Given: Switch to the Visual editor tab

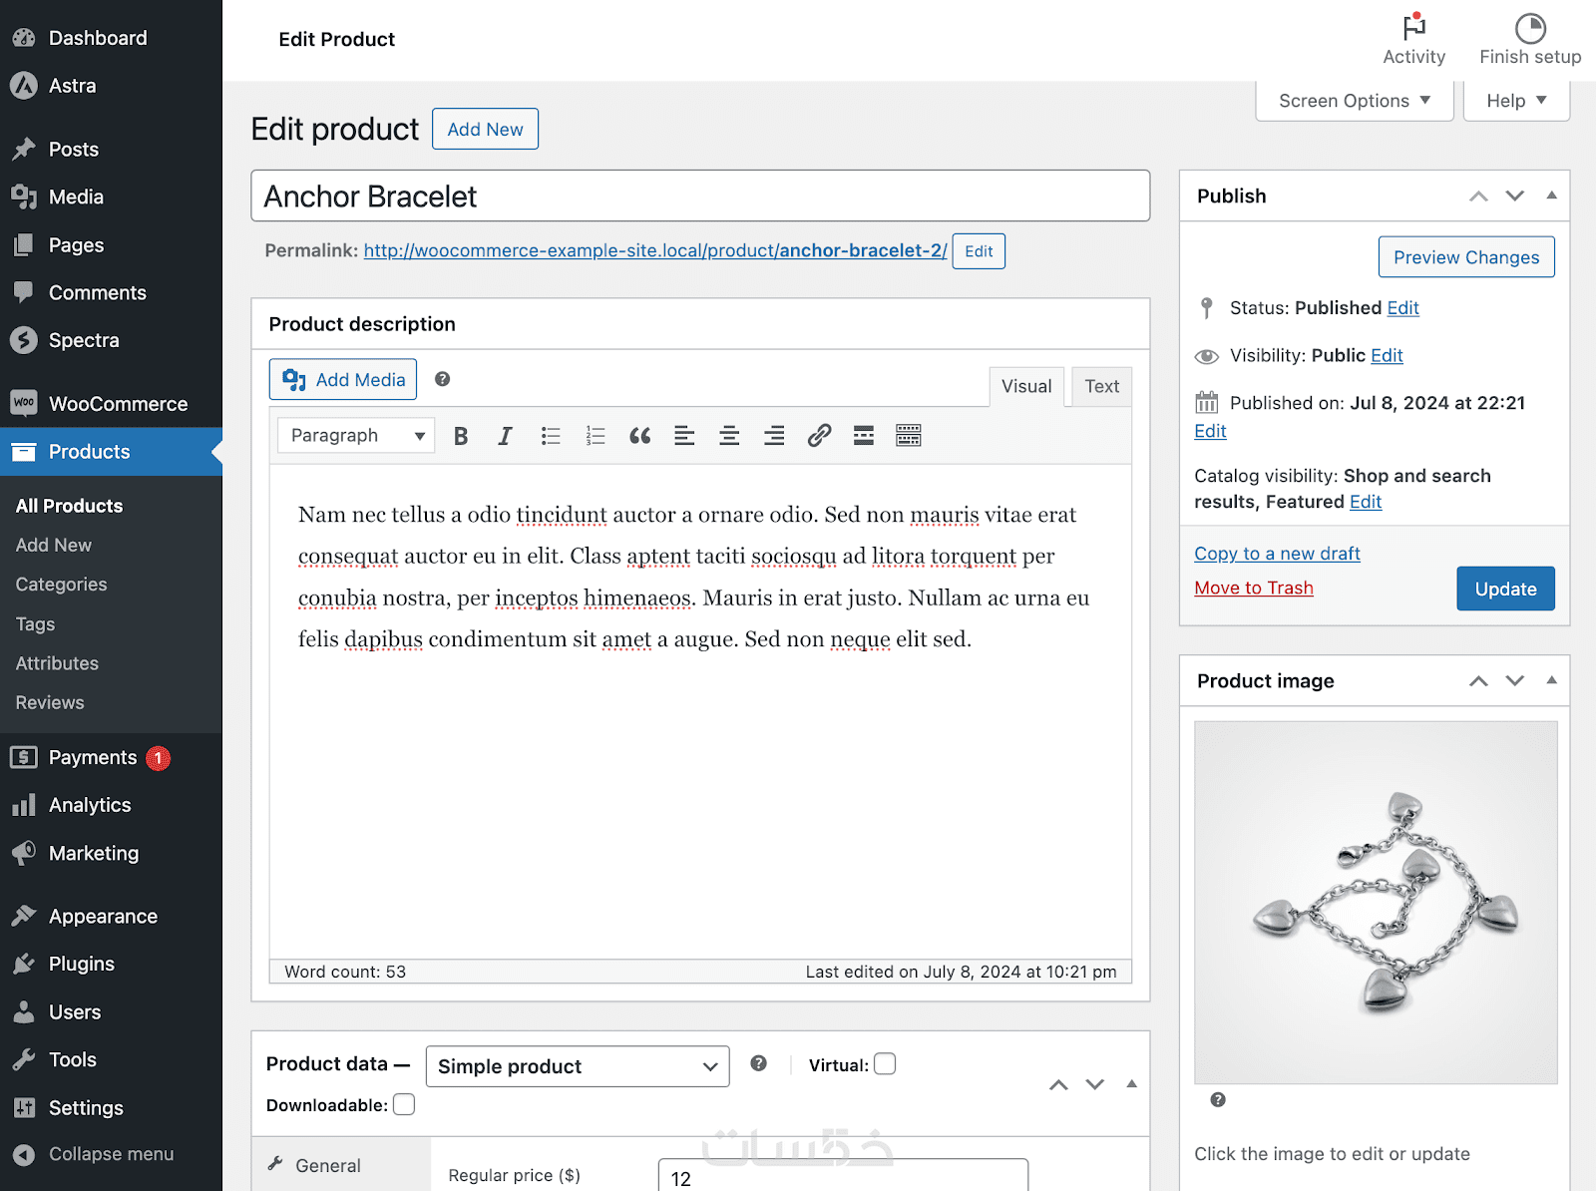Looking at the screenshot, I should pyautogui.click(x=1026, y=386).
